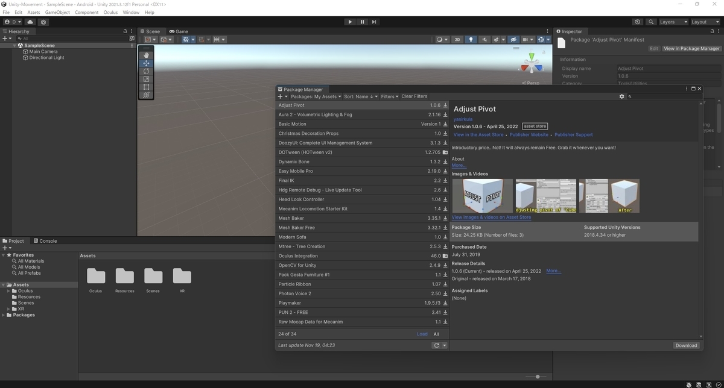Open Package Manager settings gear
The width and height of the screenshot is (724, 388).
tap(622, 96)
